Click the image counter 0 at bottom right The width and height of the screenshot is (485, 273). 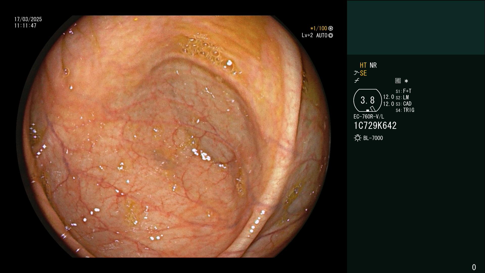(x=474, y=267)
